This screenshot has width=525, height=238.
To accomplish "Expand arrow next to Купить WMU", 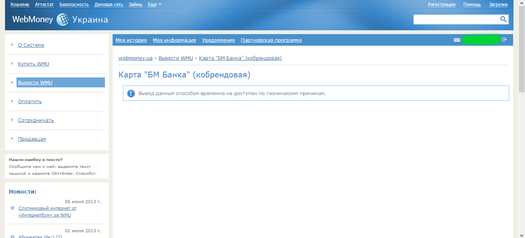I will 12,63.
